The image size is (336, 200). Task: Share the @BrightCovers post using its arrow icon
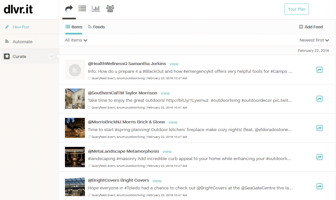pyautogui.click(x=319, y=186)
